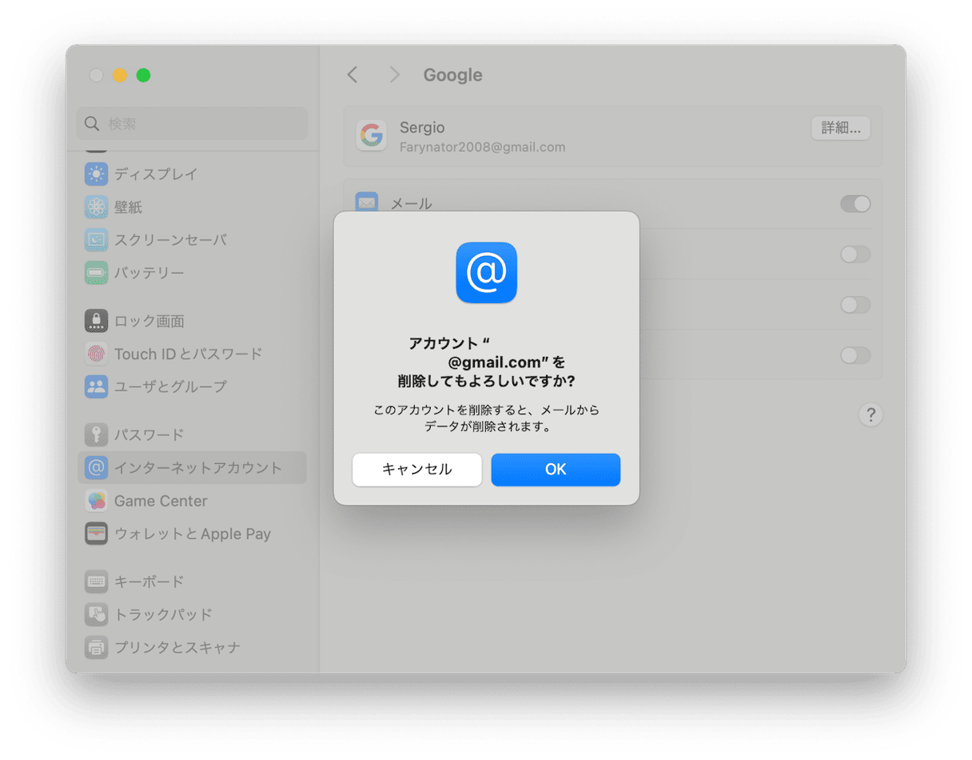Screen dimensions: 972x760
Task: Open バッテリー settings via the battery icon
Action: point(96,272)
